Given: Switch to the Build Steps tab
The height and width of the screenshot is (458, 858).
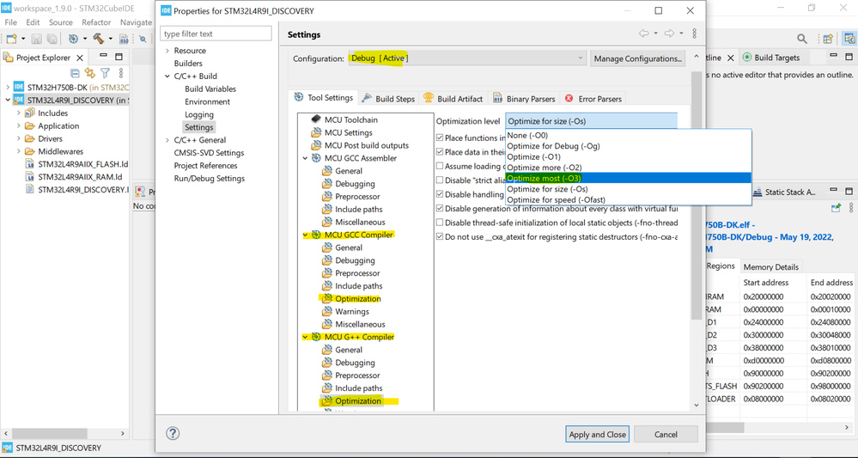Looking at the screenshot, I should point(388,99).
